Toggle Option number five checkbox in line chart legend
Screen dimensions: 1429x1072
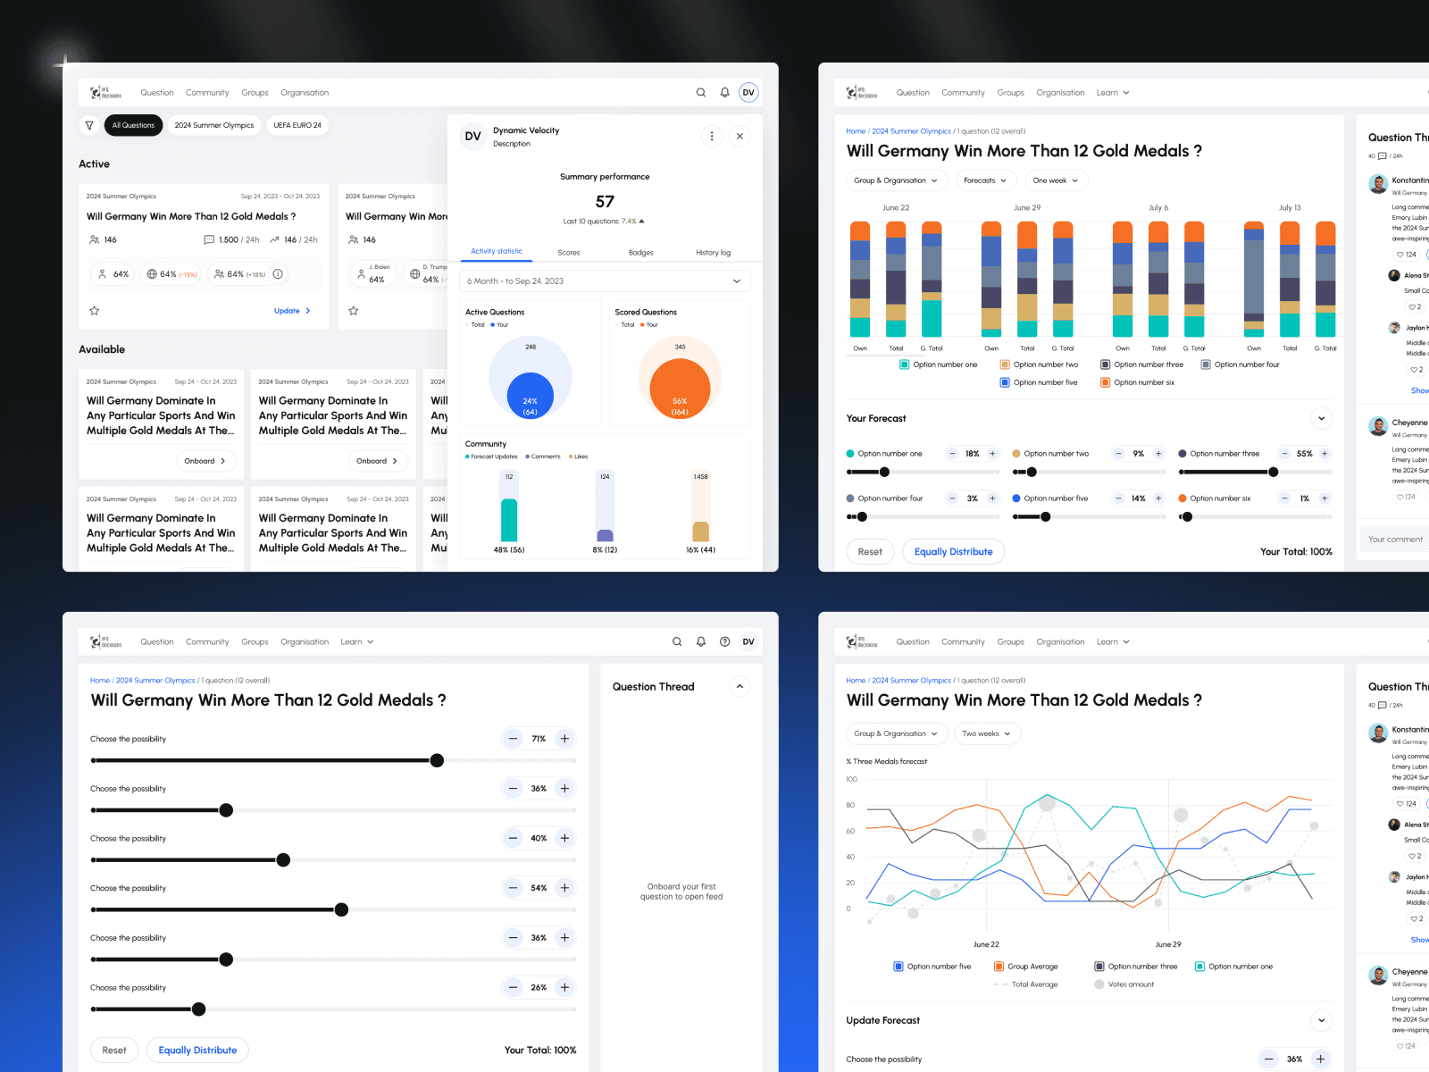[x=898, y=967]
